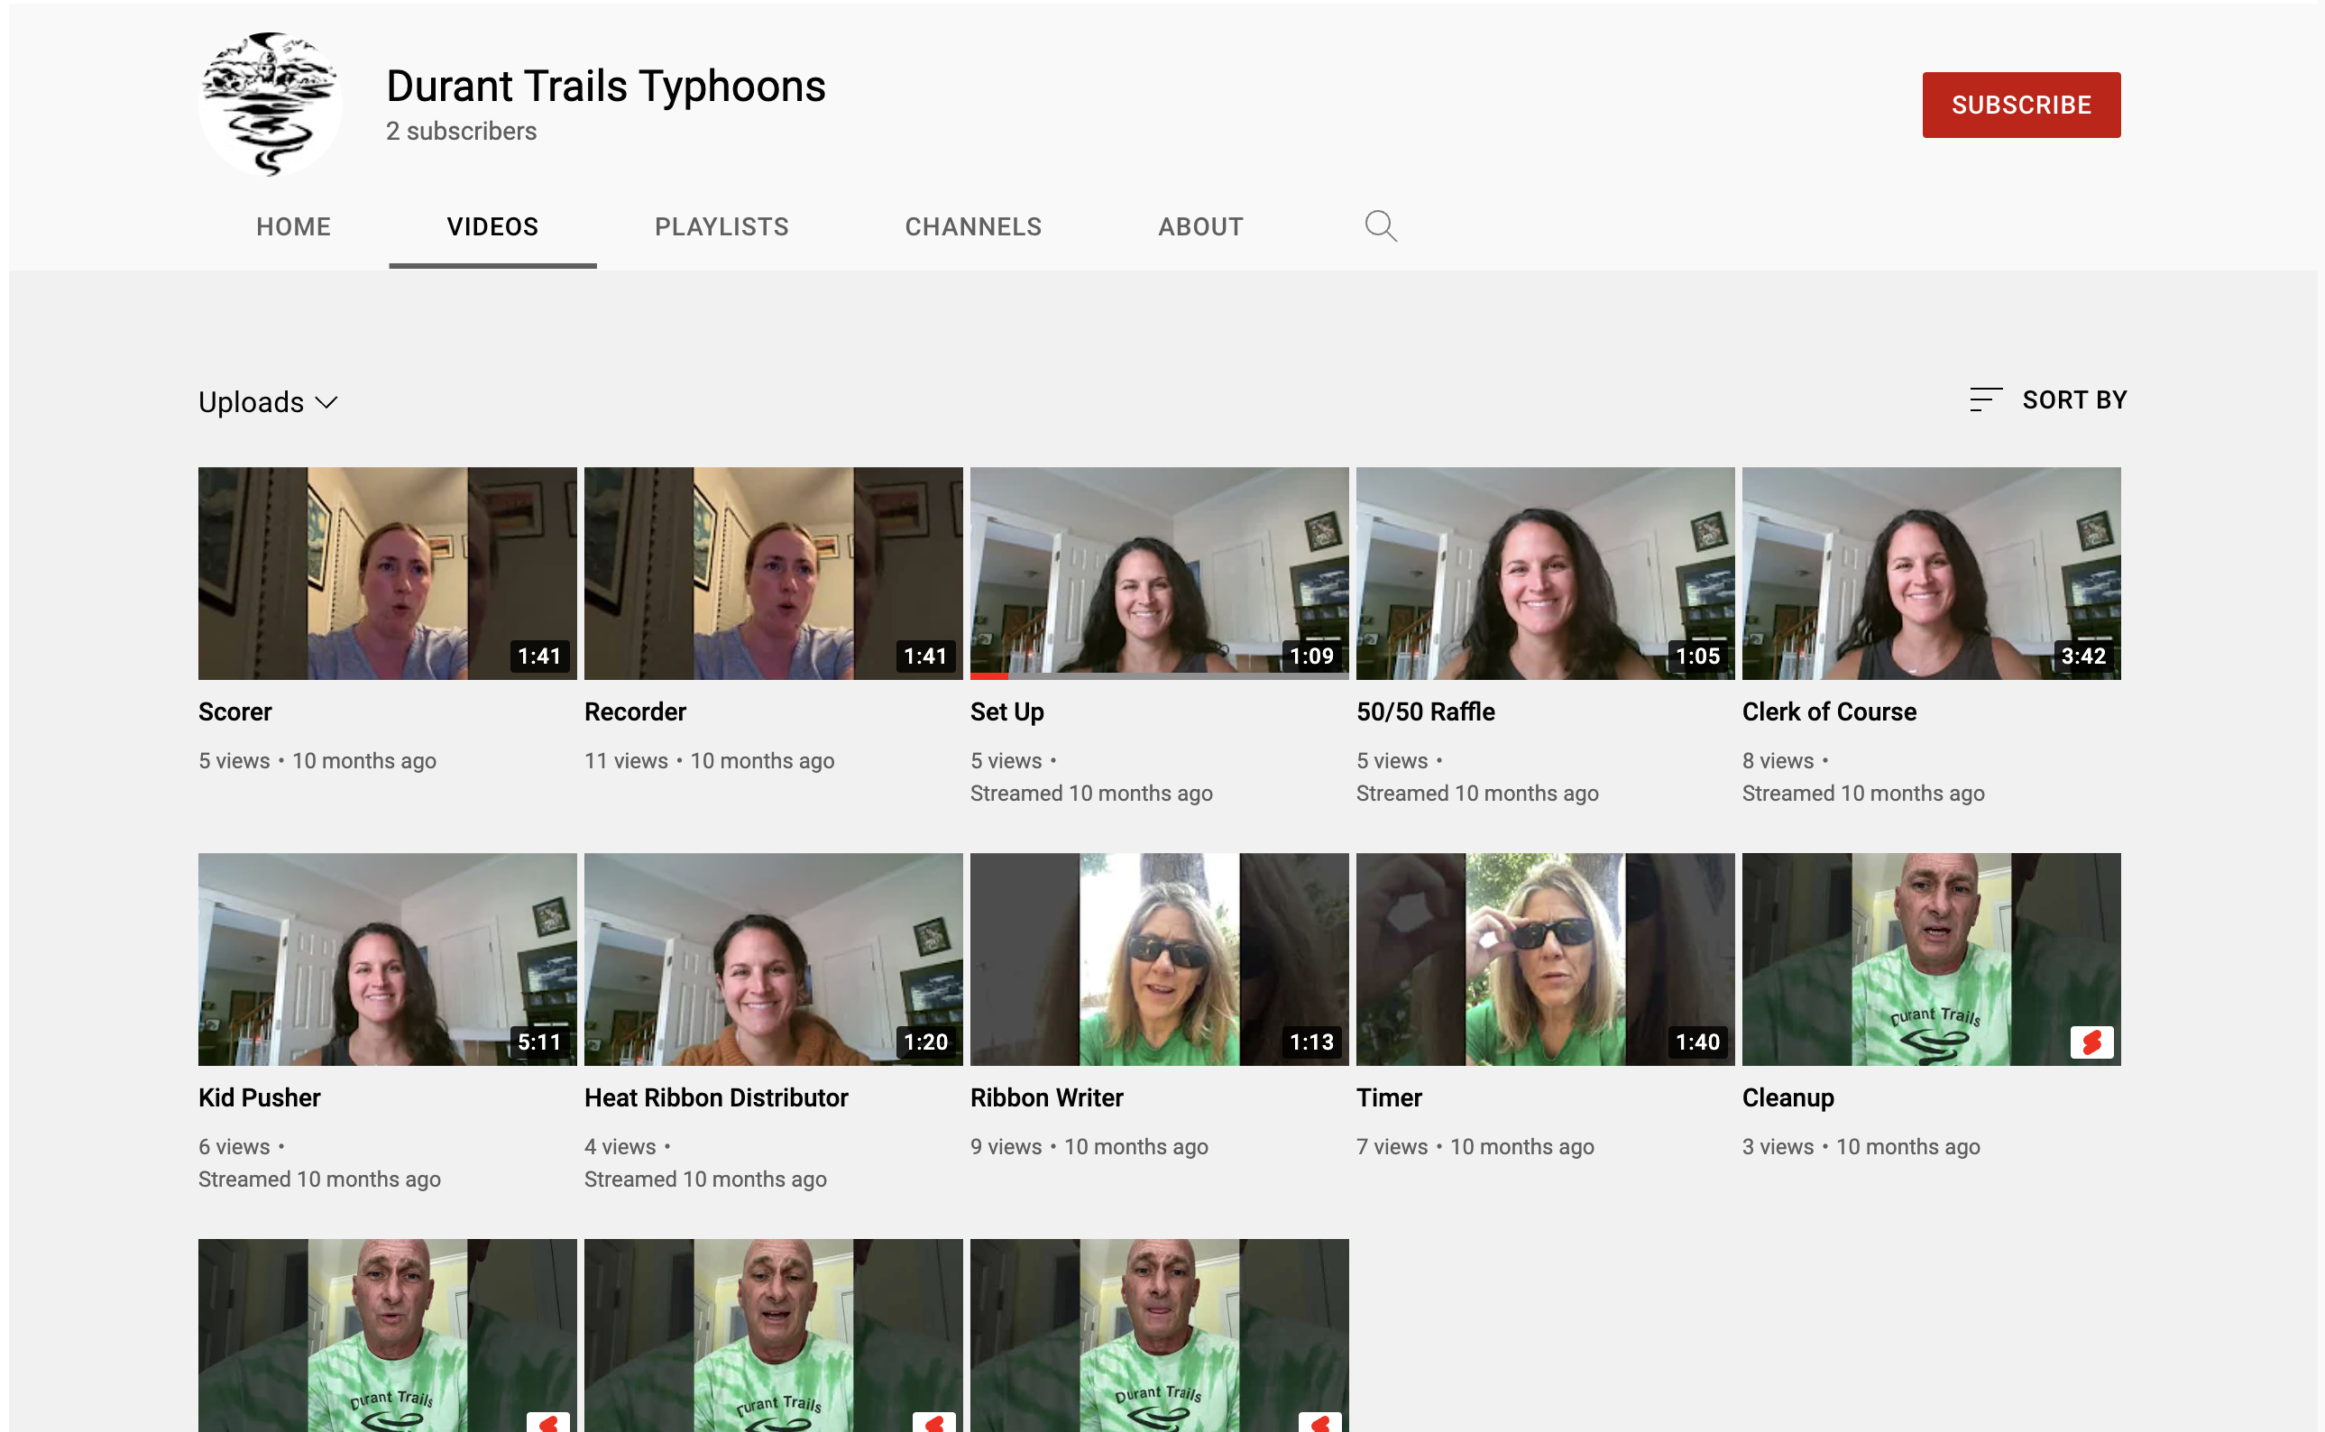Click the Sort By lines icon
The width and height of the screenshot is (2325, 1432).
[1985, 399]
